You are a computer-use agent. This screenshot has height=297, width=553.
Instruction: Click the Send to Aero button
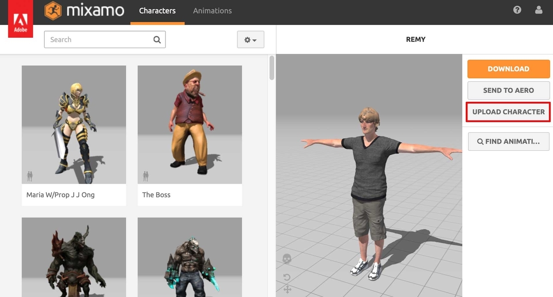click(509, 90)
